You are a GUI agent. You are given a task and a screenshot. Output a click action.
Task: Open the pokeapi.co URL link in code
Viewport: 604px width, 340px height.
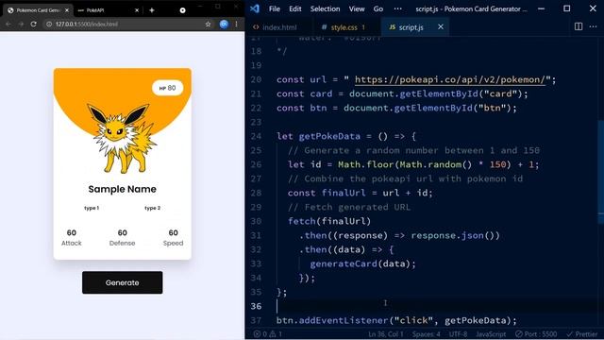click(x=450, y=79)
